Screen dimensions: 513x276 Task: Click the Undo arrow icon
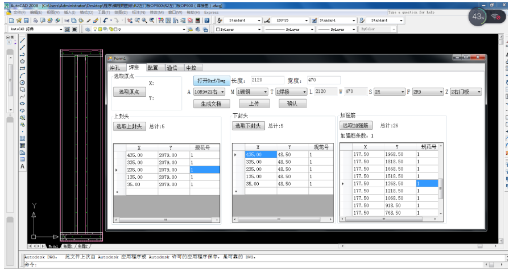[106, 20]
